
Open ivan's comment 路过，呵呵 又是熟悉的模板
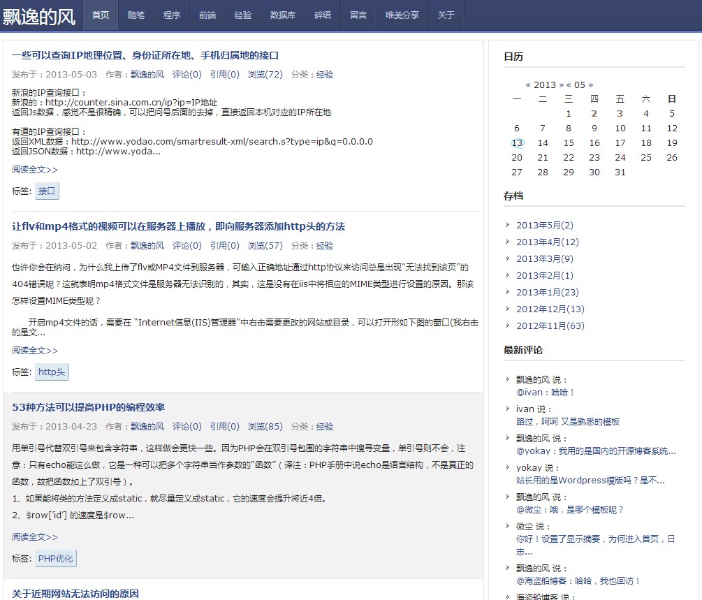[567, 422]
